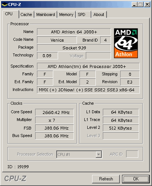Open the Cache tab
This screenshot has width=152, height=186.
26,14
